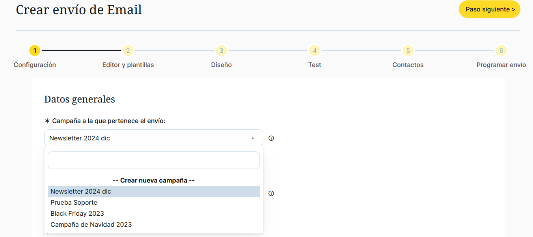Image resolution: width=533 pixels, height=237 pixels.
Task: Click info icon beside campaign dropdown
Action: tap(271, 138)
